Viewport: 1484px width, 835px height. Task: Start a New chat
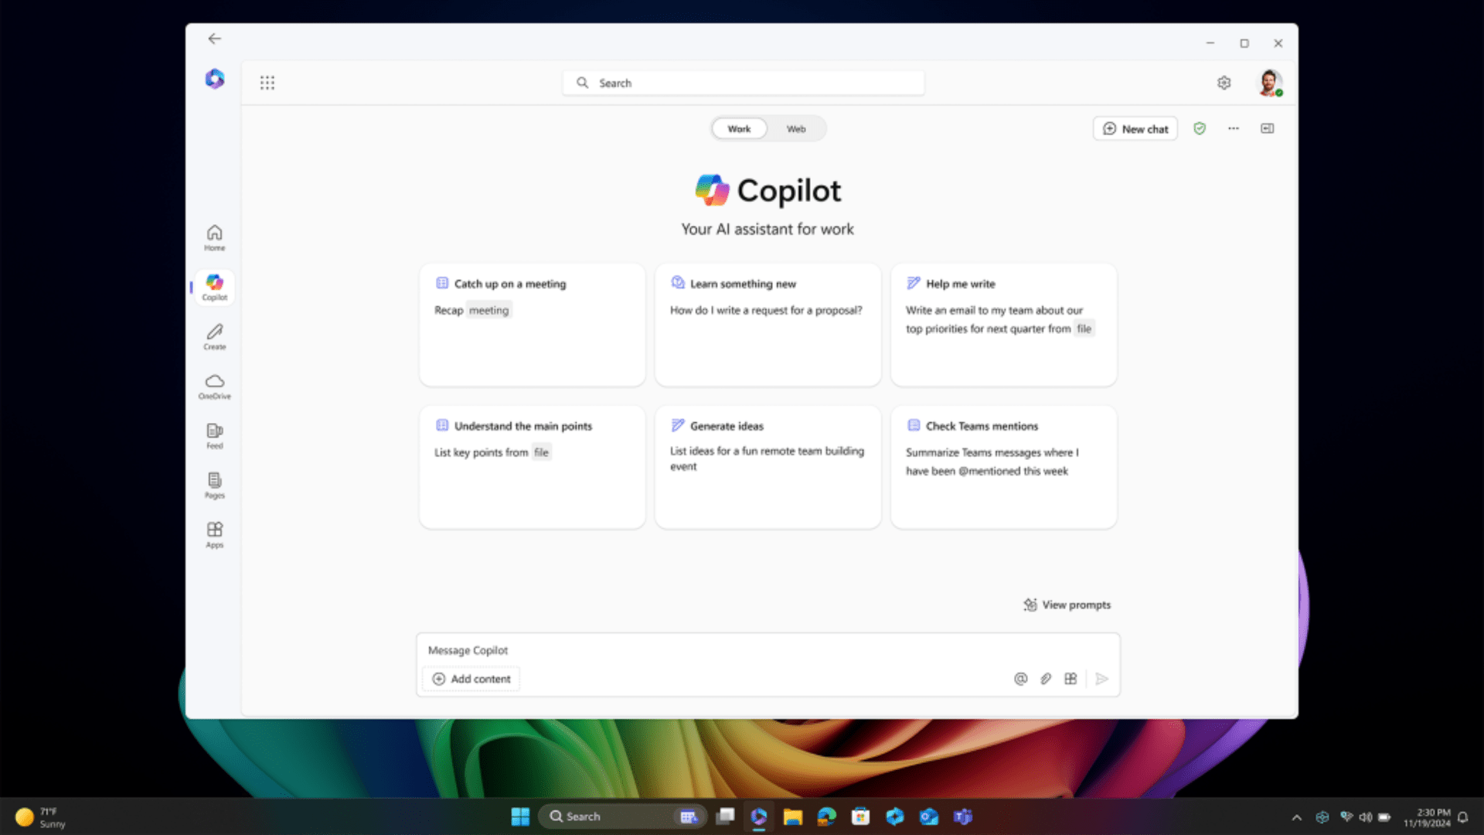point(1135,128)
